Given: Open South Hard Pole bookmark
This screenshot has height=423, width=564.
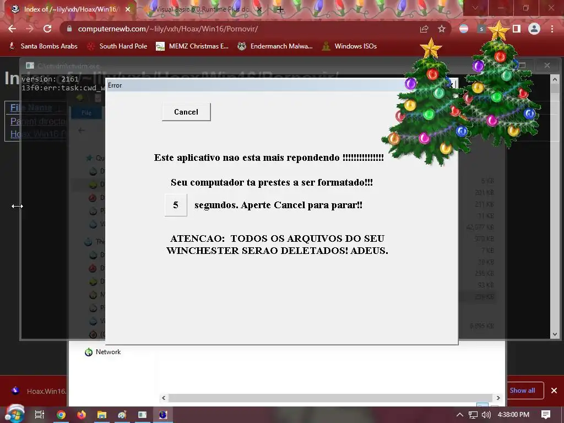Looking at the screenshot, I should point(118,46).
